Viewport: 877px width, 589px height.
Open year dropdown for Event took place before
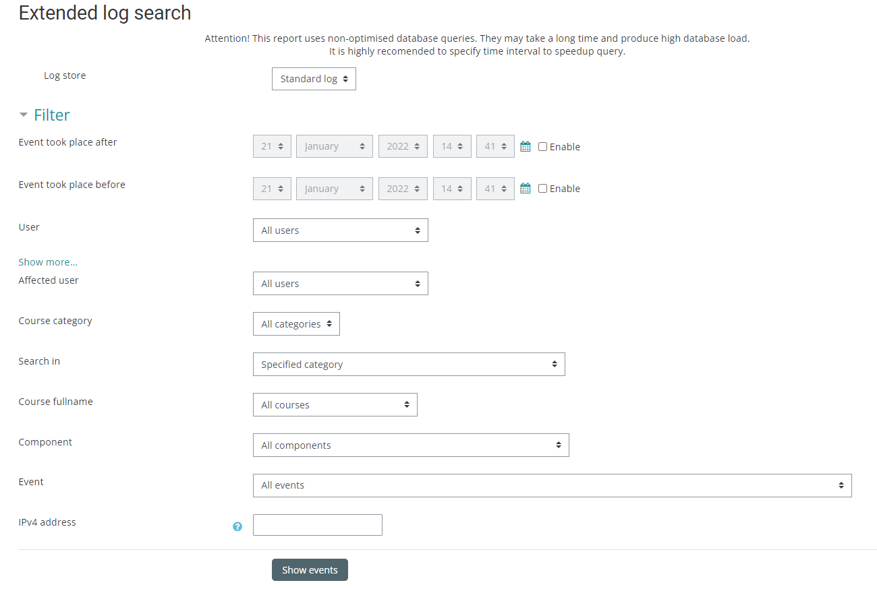coord(403,189)
